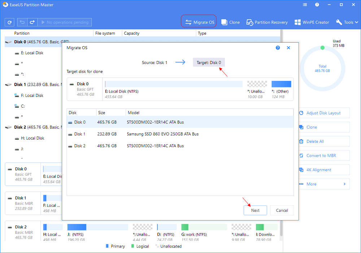
Task: Open the application menu via the hamburger icon
Action: click(305, 5)
